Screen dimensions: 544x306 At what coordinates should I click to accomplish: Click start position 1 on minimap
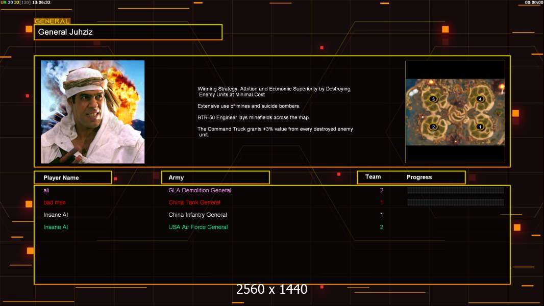coord(480,127)
